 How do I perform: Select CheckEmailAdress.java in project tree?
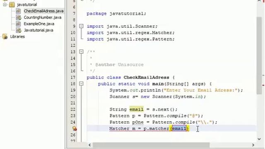[x=43, y=11]
